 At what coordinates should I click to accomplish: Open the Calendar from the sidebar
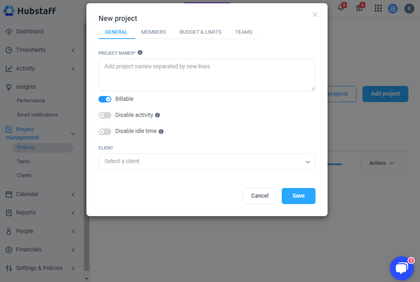[x=27, y=194]
